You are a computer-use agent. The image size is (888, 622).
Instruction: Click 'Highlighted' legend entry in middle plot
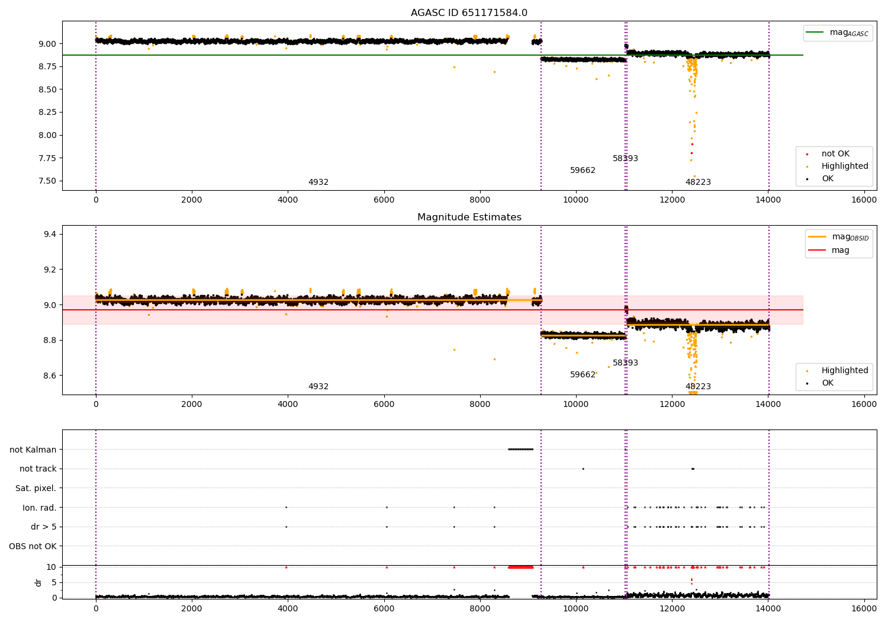pos(838,371)
